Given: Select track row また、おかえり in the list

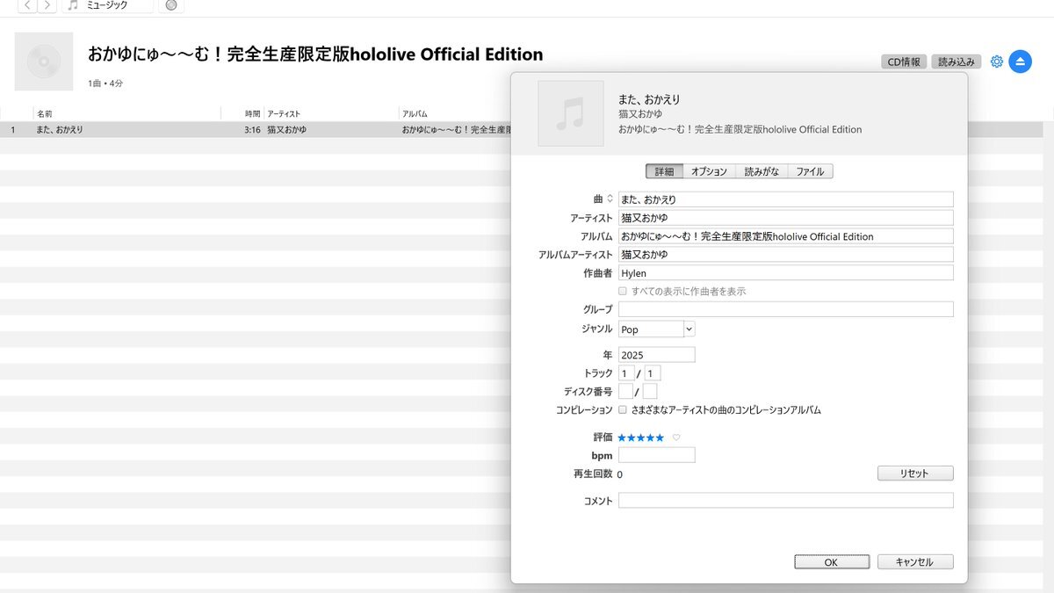Looking at the screenshot, I should [256, 129].
